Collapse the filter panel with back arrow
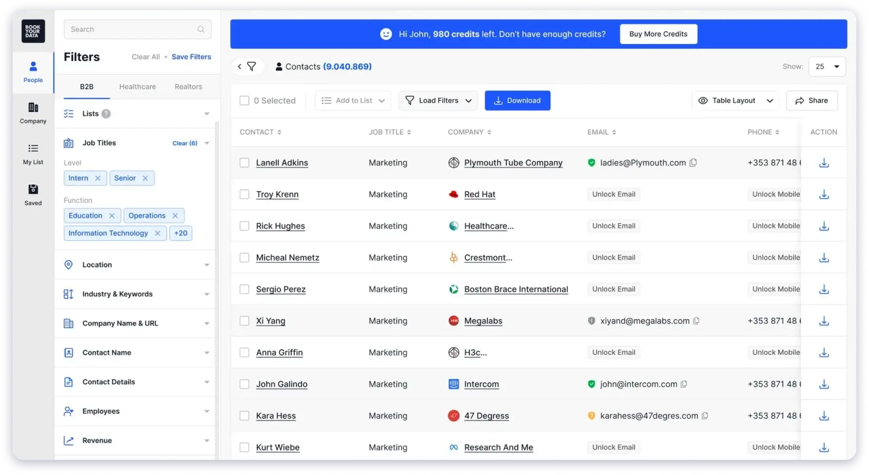The width and height of the screenshot is (869, 475). (x=239, y=66)
